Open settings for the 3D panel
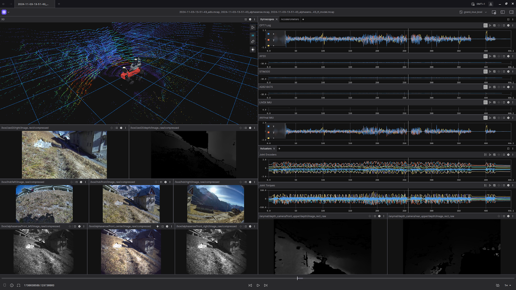The image size is (516, 290). click(x=250, y=19)
